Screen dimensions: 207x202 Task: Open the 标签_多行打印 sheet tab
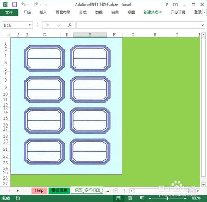click(x=87, y=190)
